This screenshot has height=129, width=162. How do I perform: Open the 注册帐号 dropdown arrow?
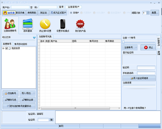[x=136, y=47]
